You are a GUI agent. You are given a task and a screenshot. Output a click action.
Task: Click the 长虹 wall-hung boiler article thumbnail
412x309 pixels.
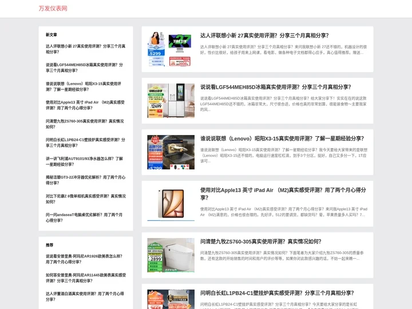click(171, 299)
